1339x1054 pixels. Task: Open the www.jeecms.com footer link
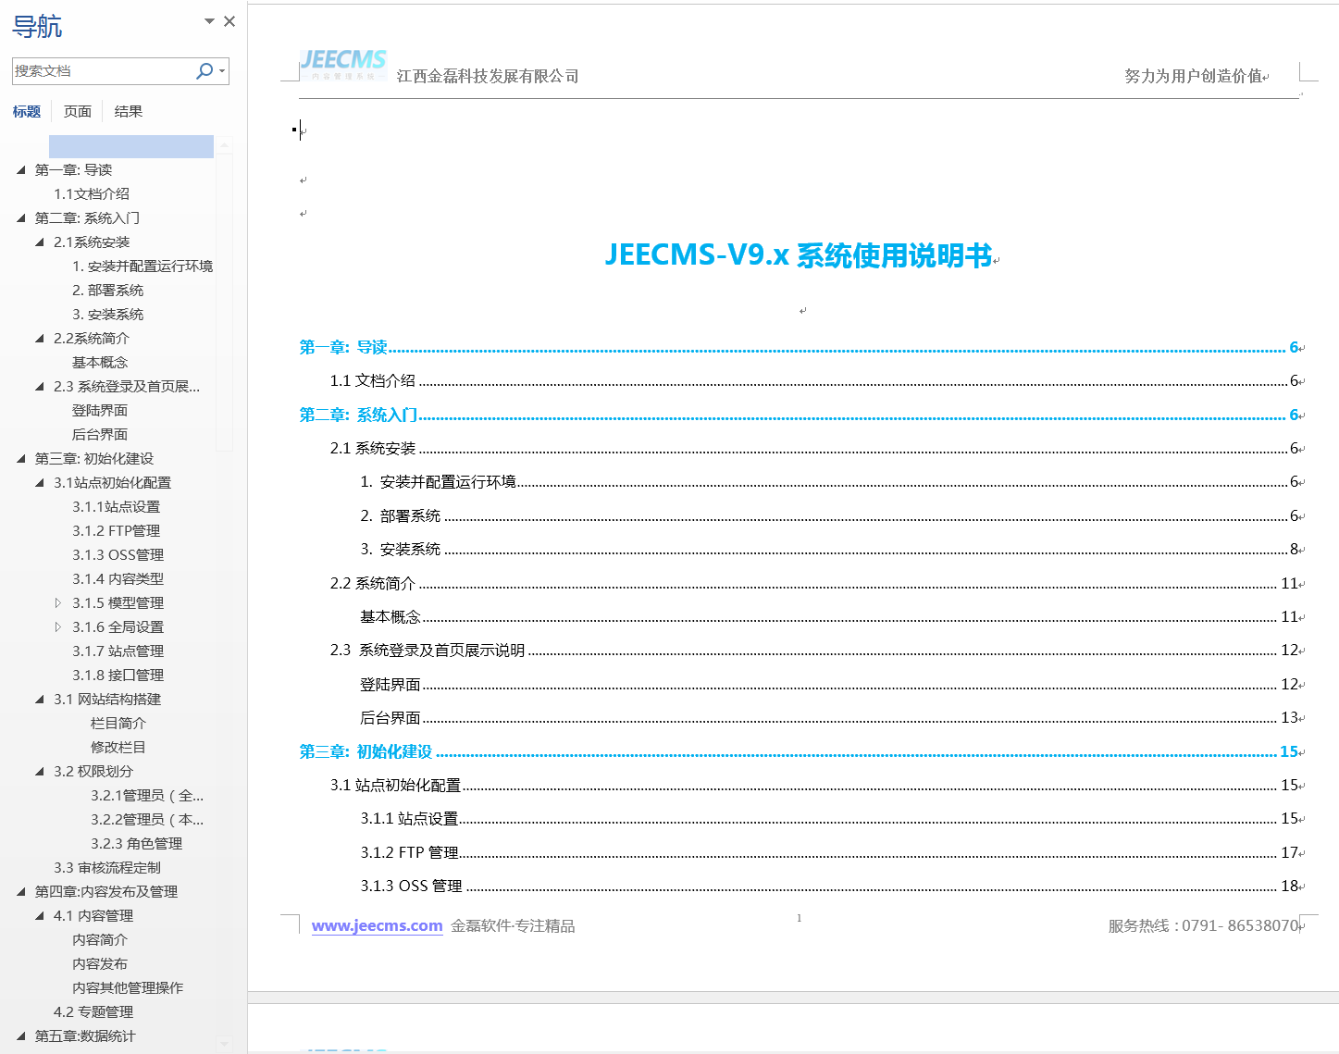click(377, 926)
